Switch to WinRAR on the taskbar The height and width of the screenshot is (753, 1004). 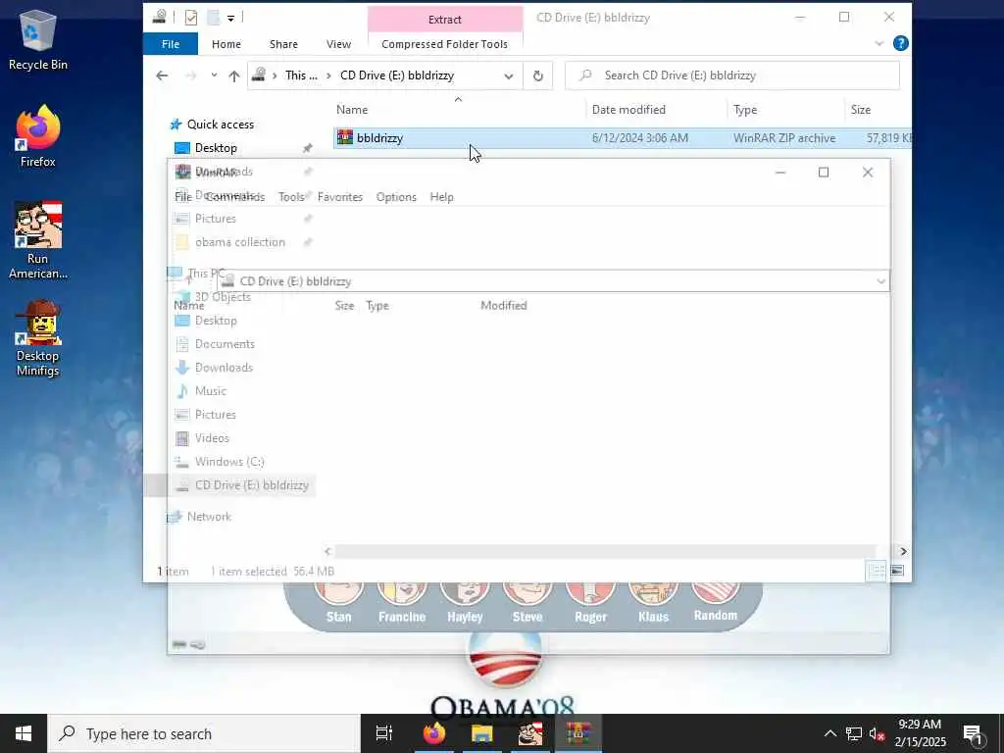[578, 733]
